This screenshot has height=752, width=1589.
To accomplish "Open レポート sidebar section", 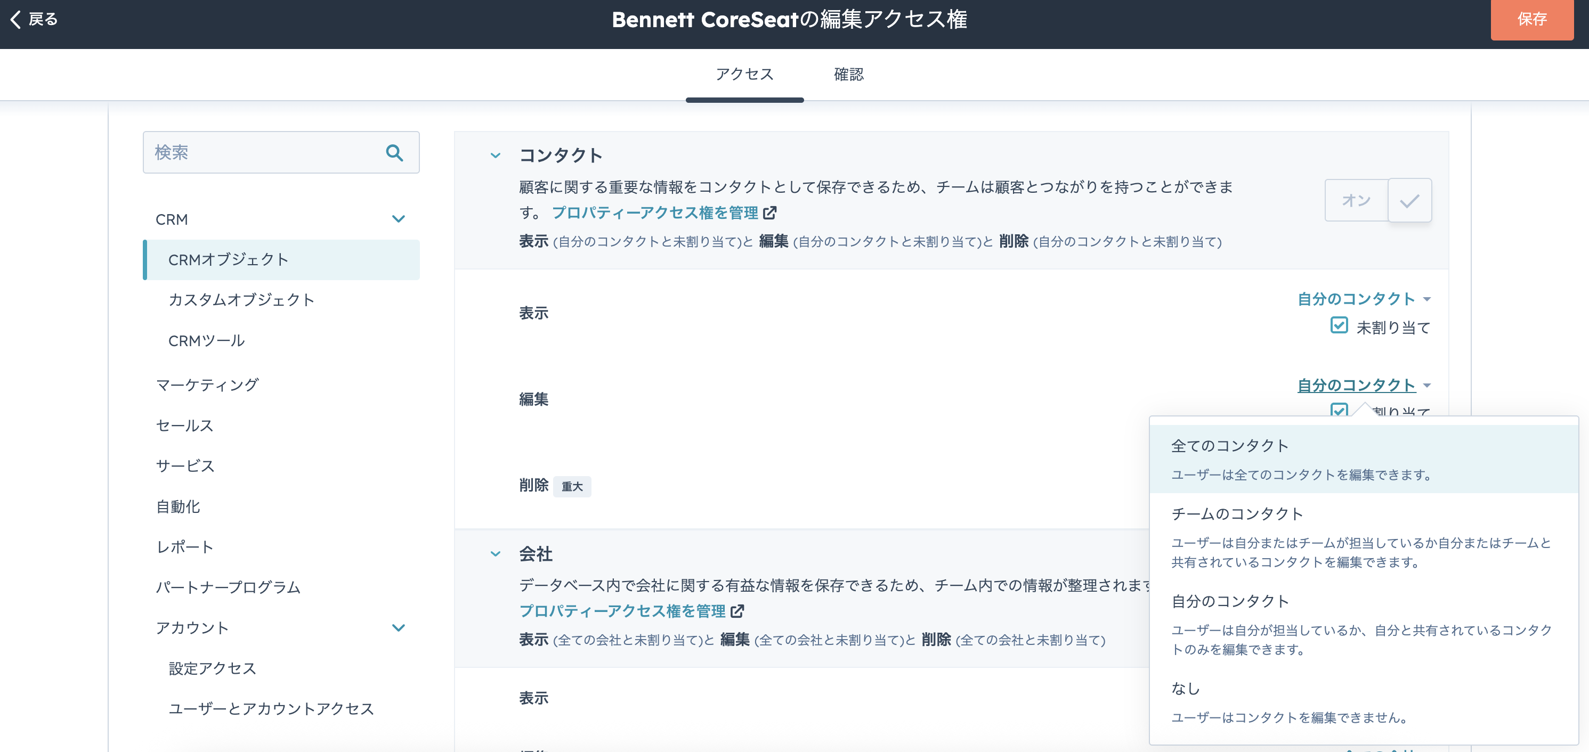I will coord(184,547).
